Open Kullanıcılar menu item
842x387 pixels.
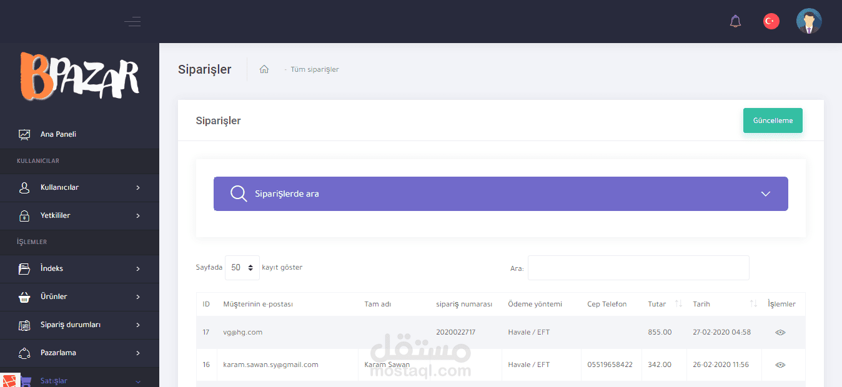point(79,187)
